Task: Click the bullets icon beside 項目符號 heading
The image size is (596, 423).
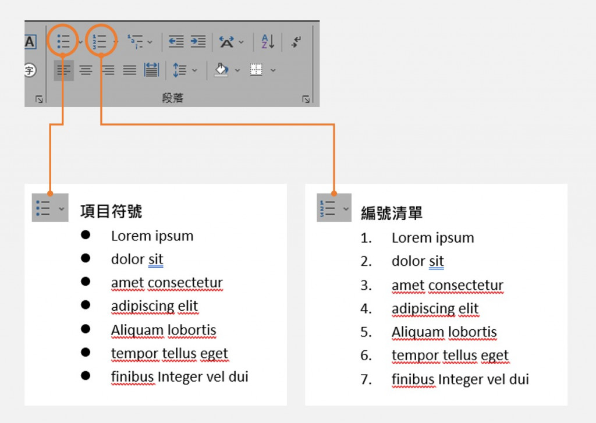Action: pos(43,208)
